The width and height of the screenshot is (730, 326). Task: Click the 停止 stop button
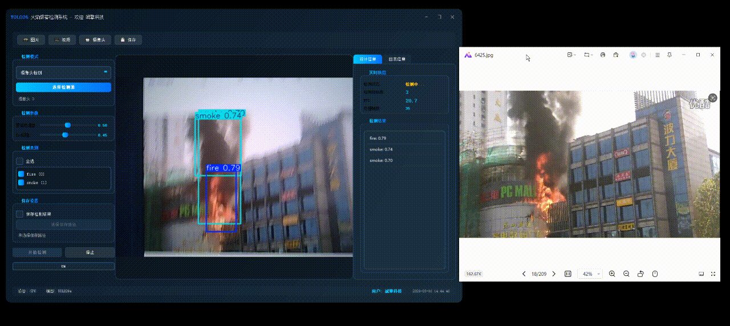[90, 252]
